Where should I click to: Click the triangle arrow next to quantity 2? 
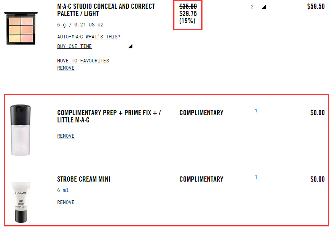[263, 7]
